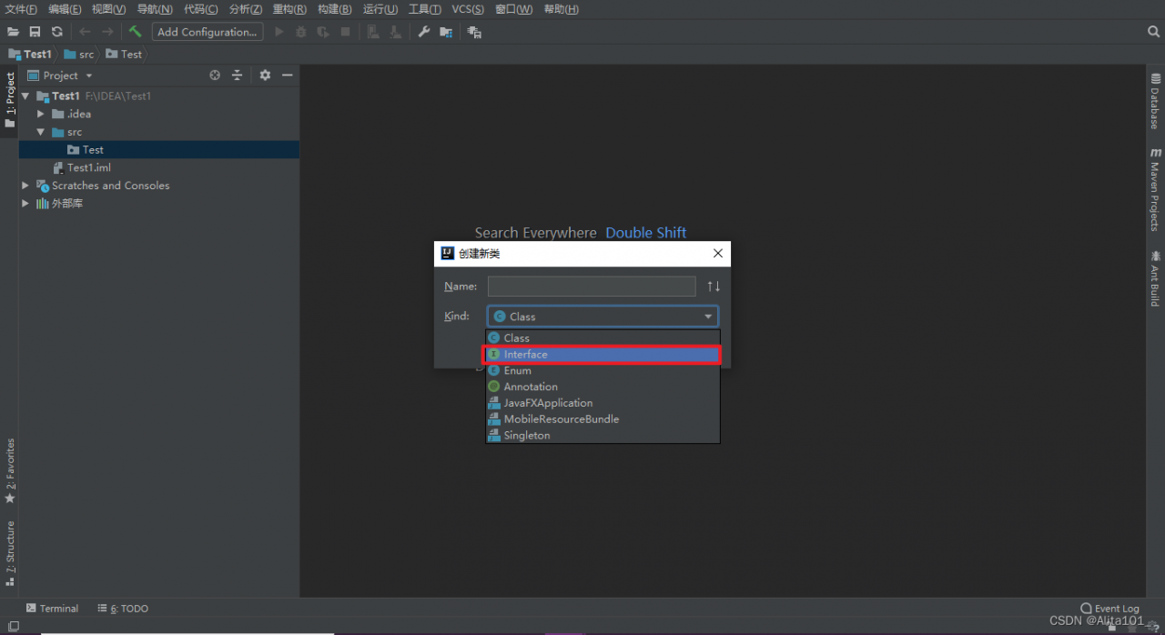Click the Collapse All icon in Project panel

[237, 76]
